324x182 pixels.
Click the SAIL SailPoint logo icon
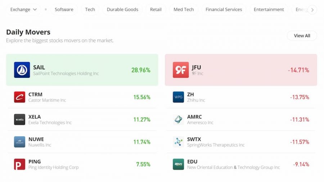tap(22, 70)
